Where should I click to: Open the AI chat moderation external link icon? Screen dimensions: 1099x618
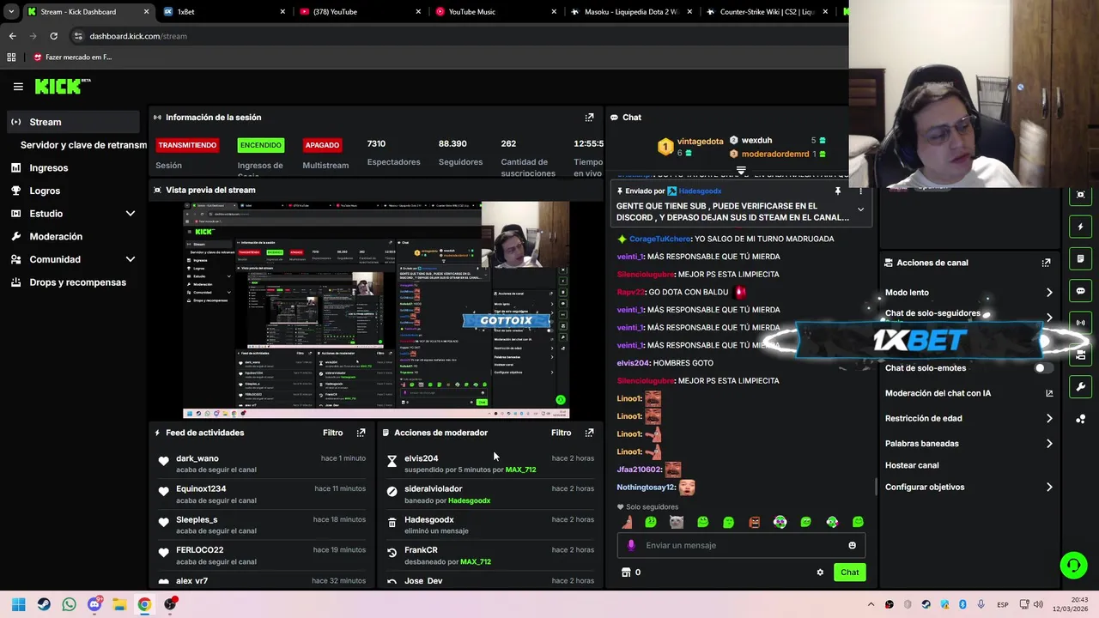[1049, 393]
